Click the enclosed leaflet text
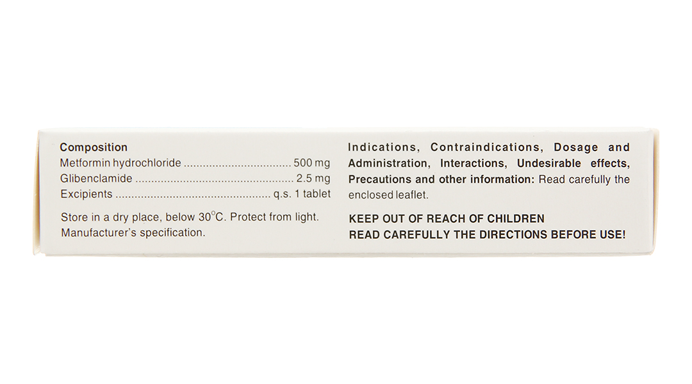The image size is (692, 384). click(x=388, y=195)
